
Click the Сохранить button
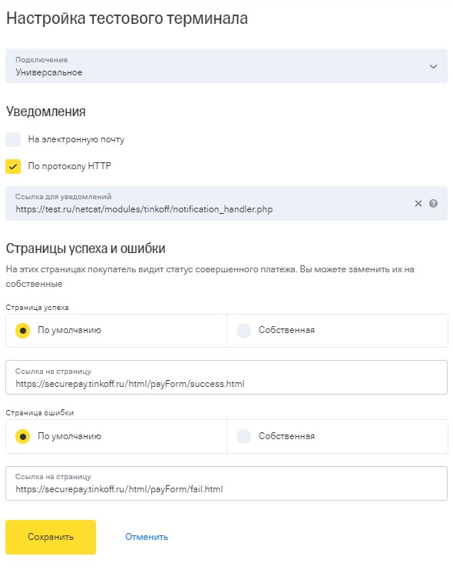tap(51, 537)
